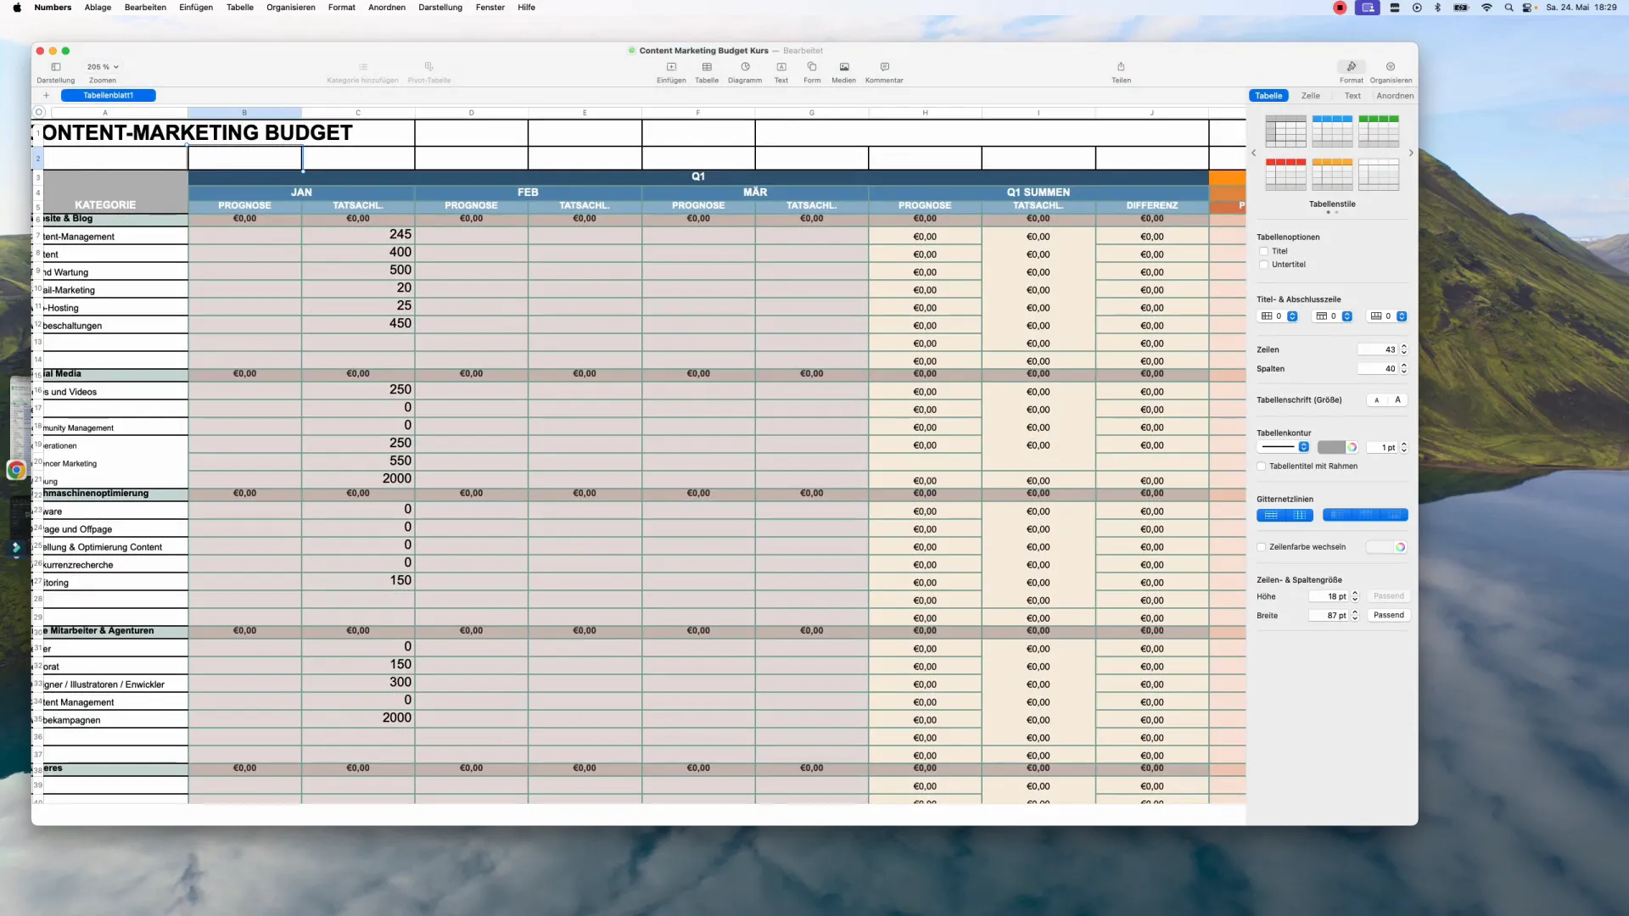Switch to the Zelle tab
Viewport: 1629px width, 916px height.
[x=1311, y=96]
